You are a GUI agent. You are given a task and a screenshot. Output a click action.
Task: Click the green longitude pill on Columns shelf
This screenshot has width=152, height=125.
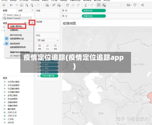pos(94,11)
